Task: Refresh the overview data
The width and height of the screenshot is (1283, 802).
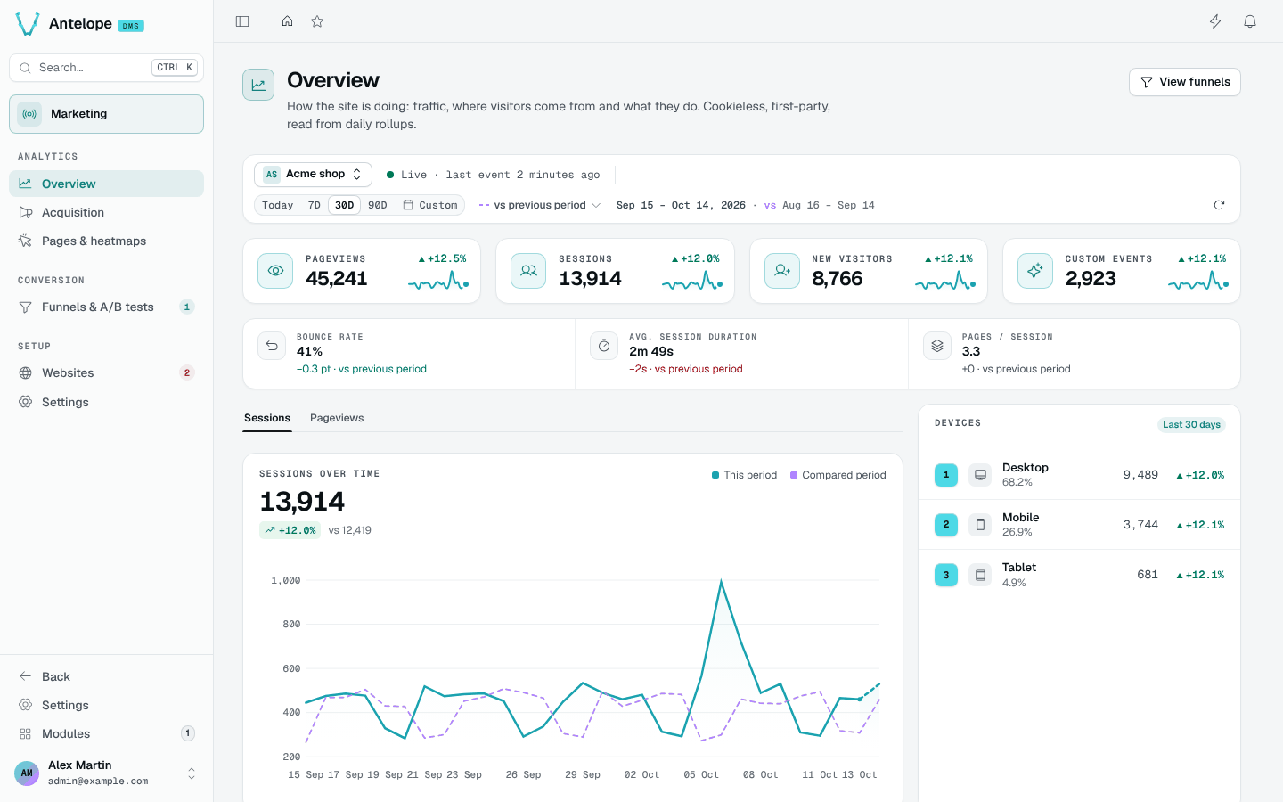Action: coord(1219,205)
